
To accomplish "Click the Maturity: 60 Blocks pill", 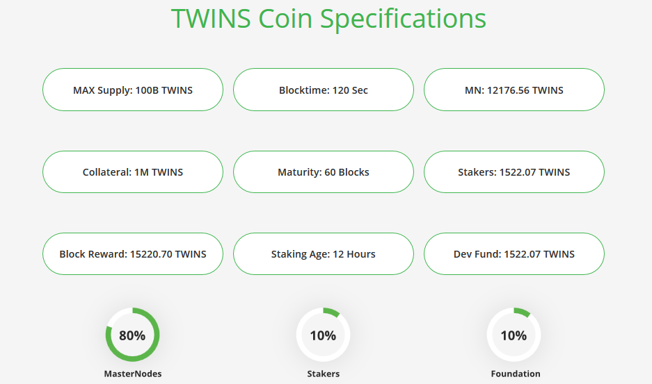I will (x=323, y=172).
